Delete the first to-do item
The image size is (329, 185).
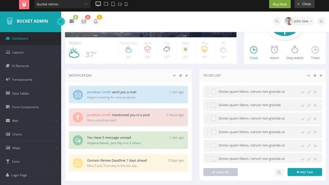click(x=315, y=92)
